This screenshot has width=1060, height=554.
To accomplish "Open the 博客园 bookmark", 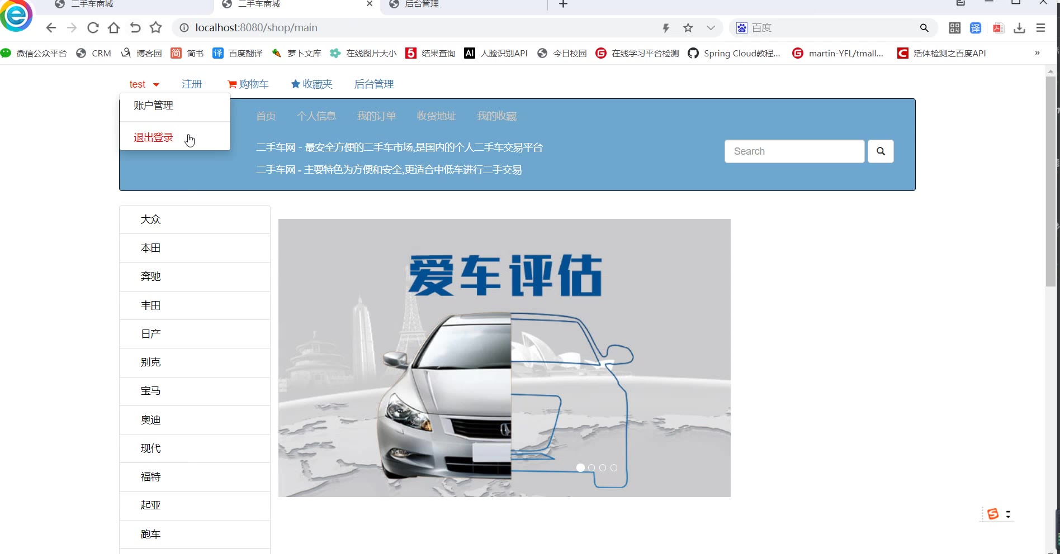I will (141, 53).
